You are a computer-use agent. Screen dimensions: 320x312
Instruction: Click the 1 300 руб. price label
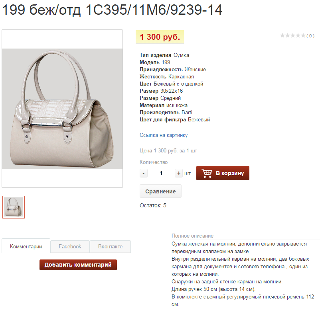pyautogui.click(x=160, y=37)
